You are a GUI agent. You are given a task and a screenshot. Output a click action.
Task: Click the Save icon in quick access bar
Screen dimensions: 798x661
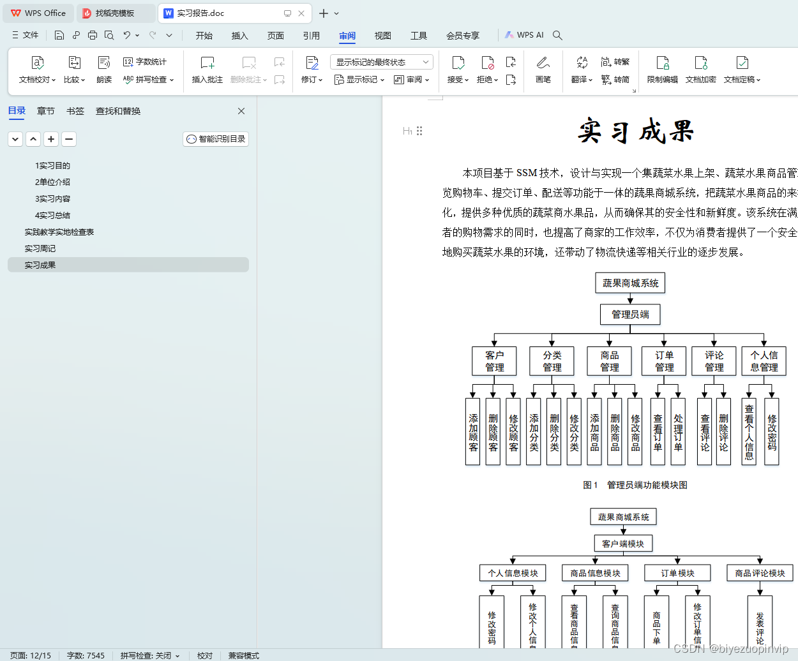pyautogui.click(x=59, y=35)
